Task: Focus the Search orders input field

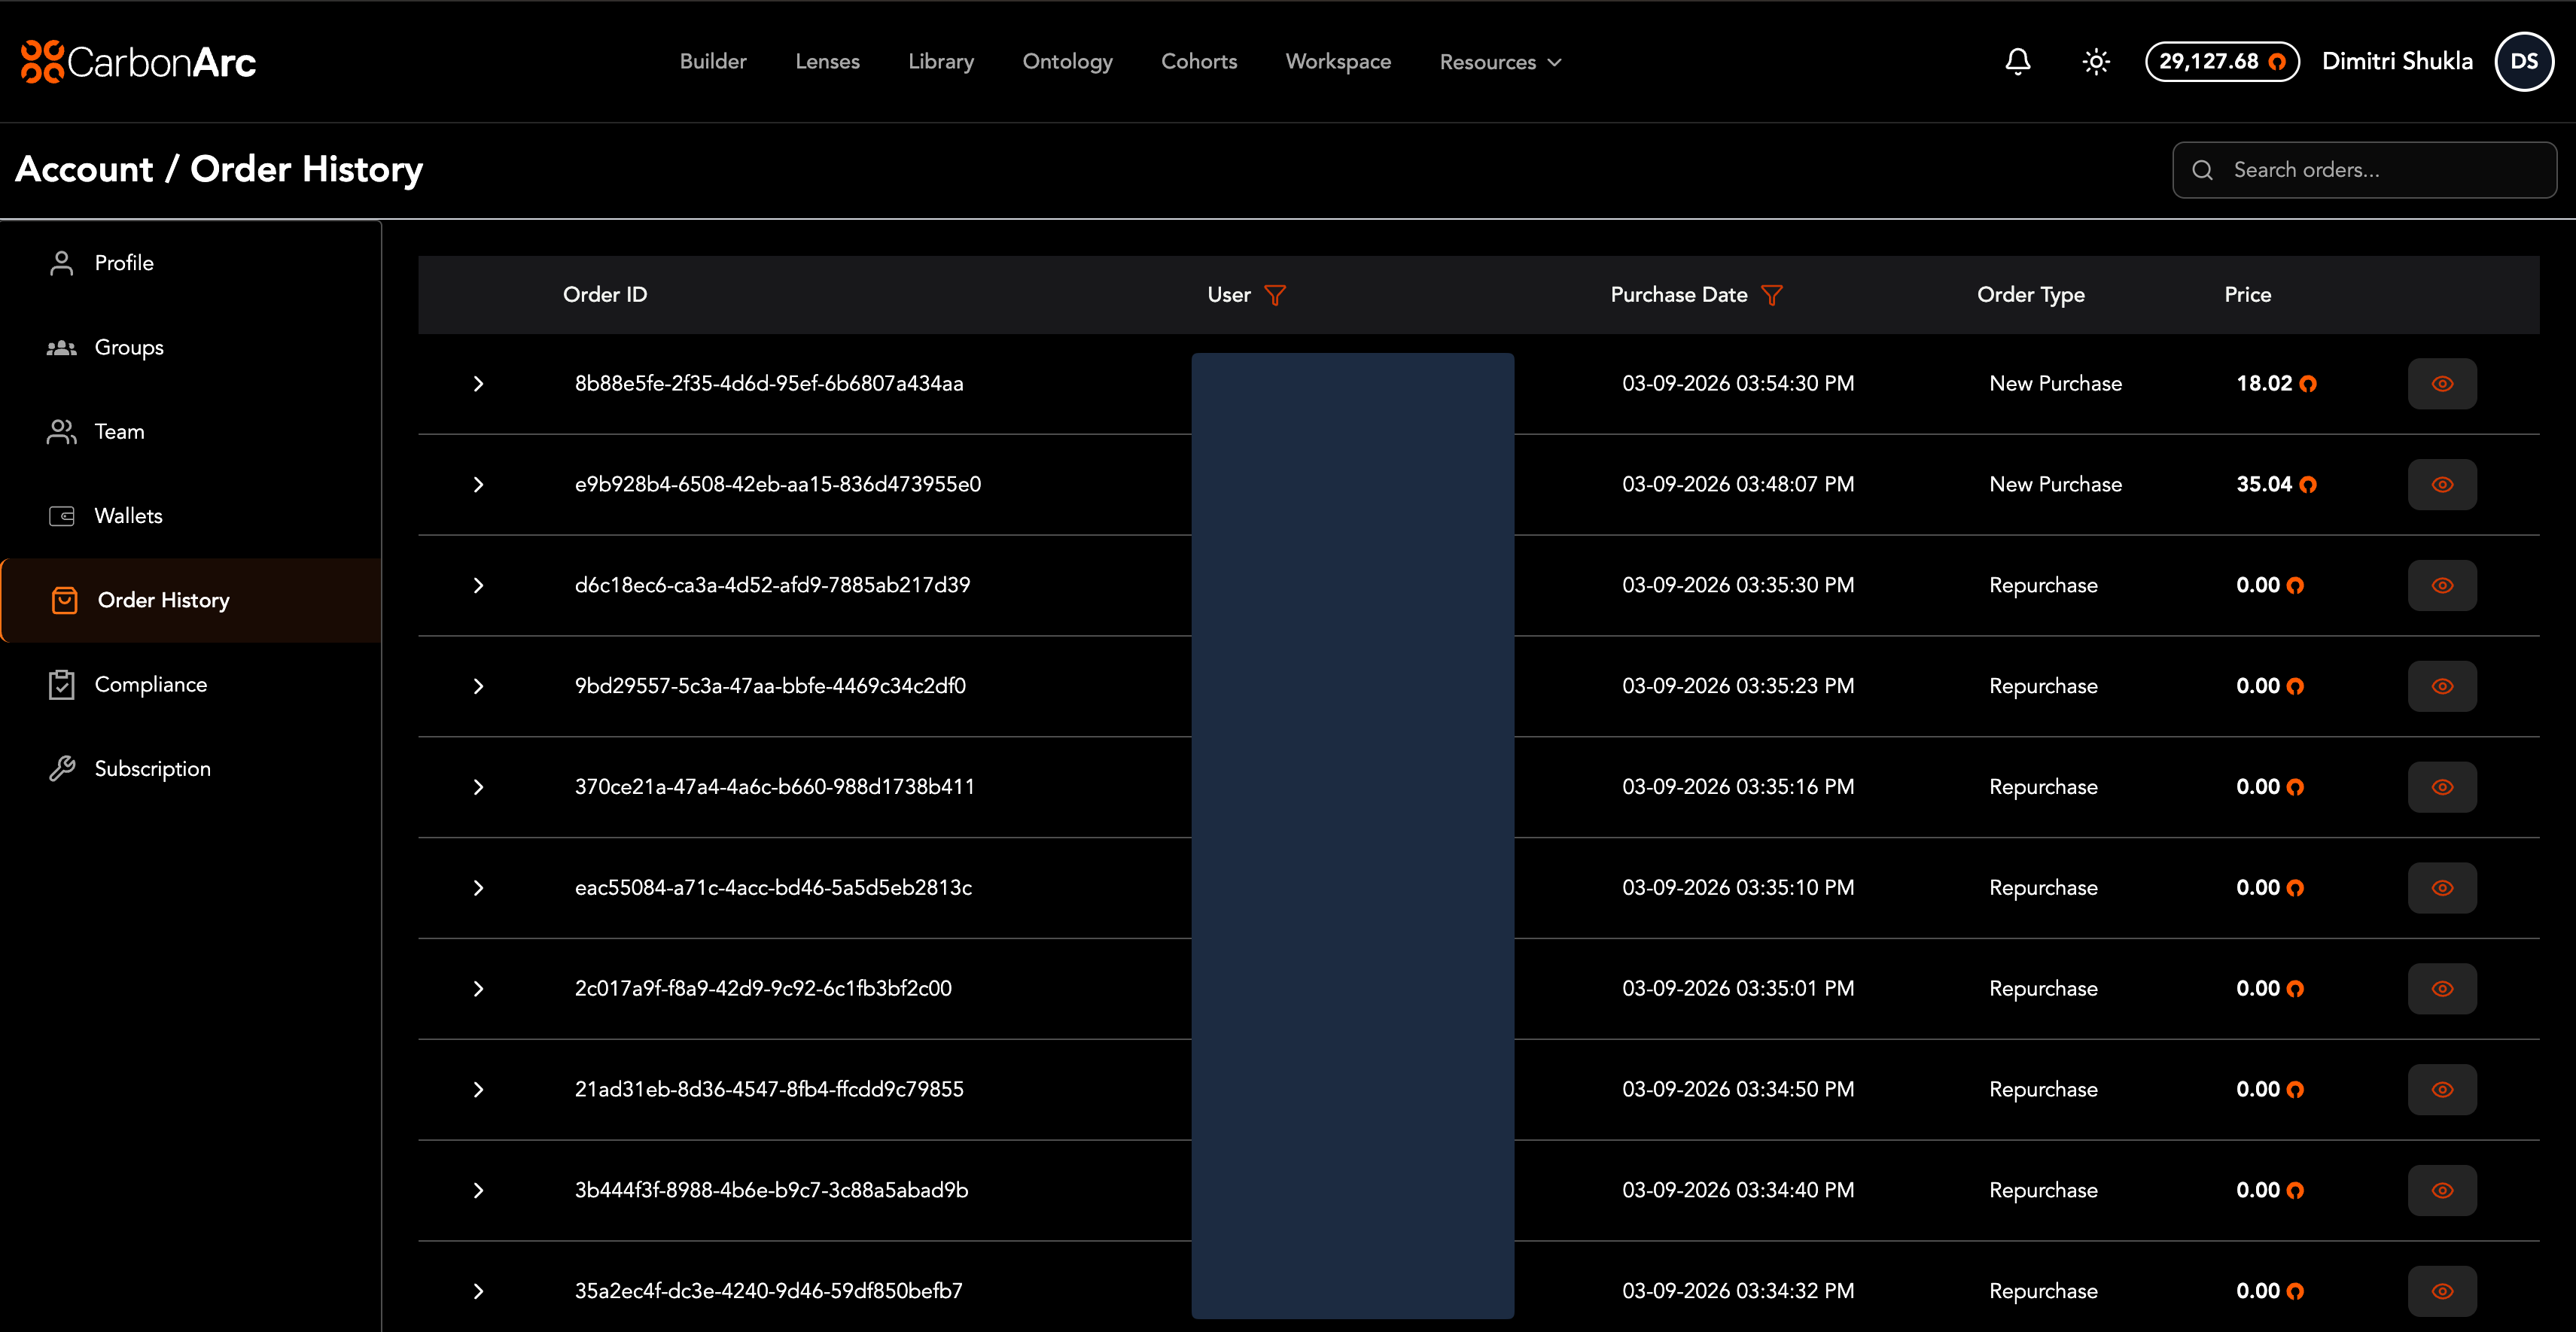Action: (x=2380, y=170)
